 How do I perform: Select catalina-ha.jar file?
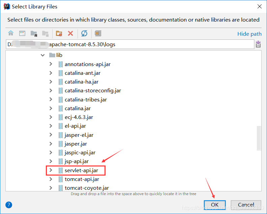click(78, 82)
